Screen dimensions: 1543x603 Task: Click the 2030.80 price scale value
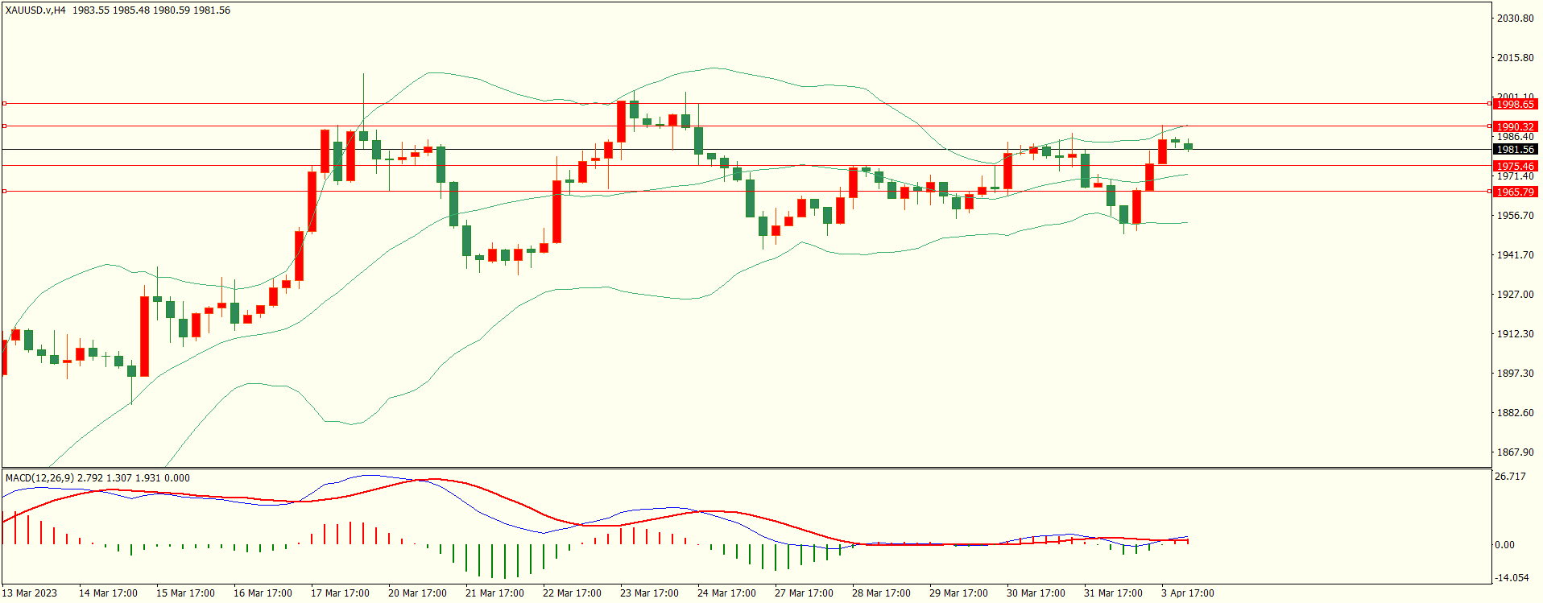[1514, 18]
